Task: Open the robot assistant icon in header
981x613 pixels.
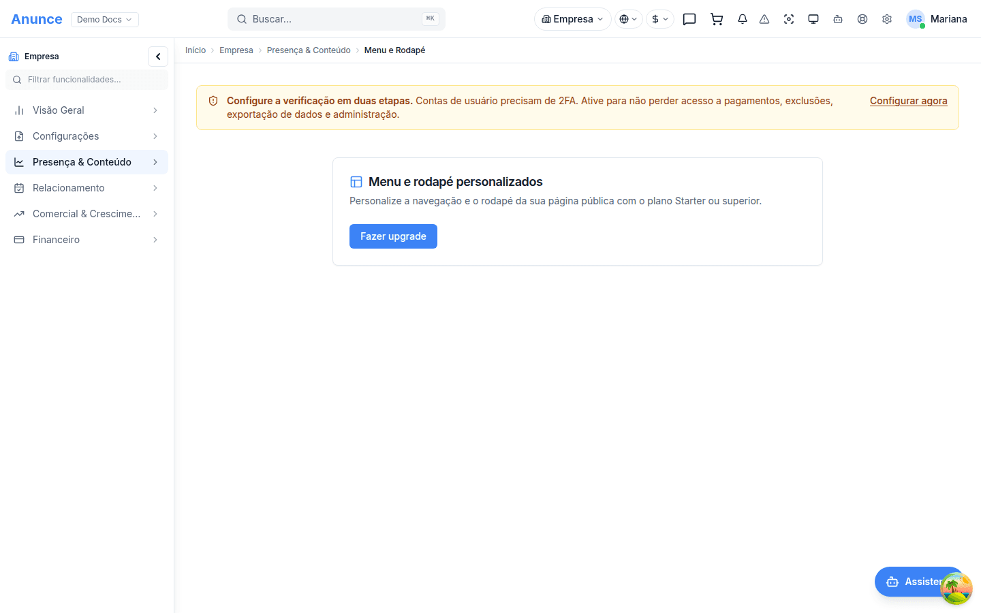Action: (x=838, y=19)
